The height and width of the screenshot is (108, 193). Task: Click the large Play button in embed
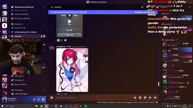[70, 22]
